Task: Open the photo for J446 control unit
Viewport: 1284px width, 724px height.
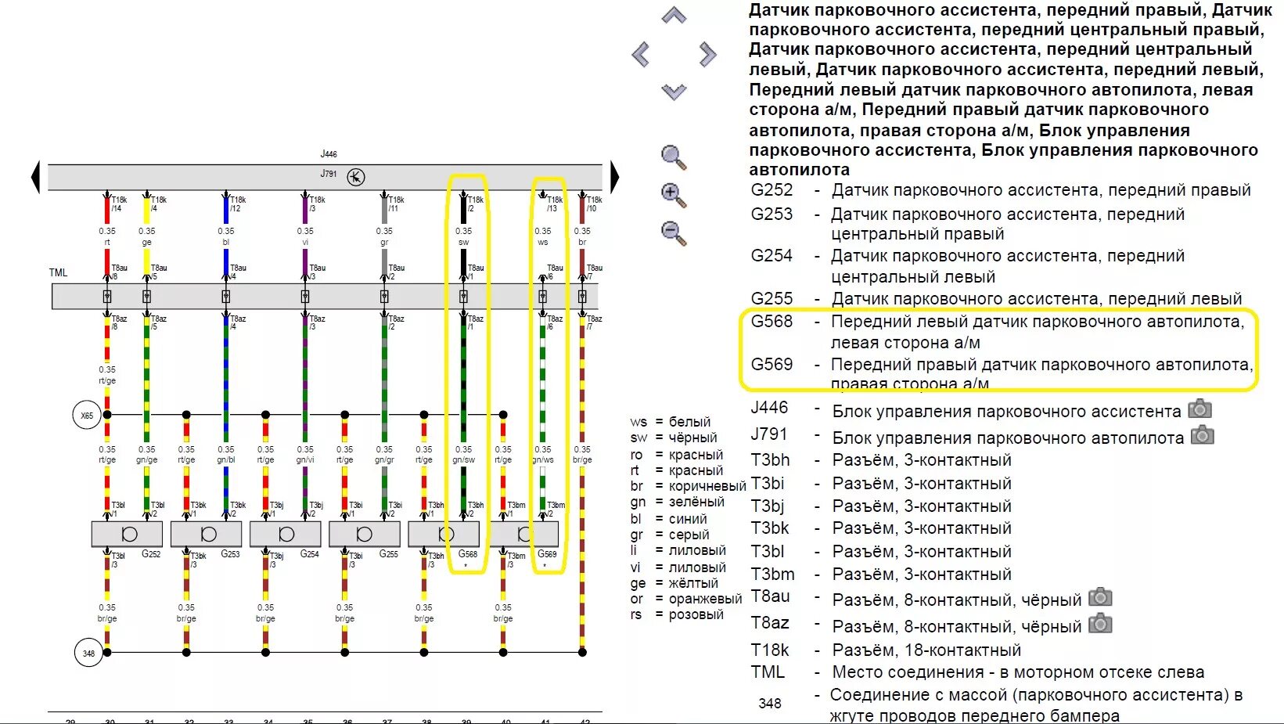Action: click(x=1199, y=409)
